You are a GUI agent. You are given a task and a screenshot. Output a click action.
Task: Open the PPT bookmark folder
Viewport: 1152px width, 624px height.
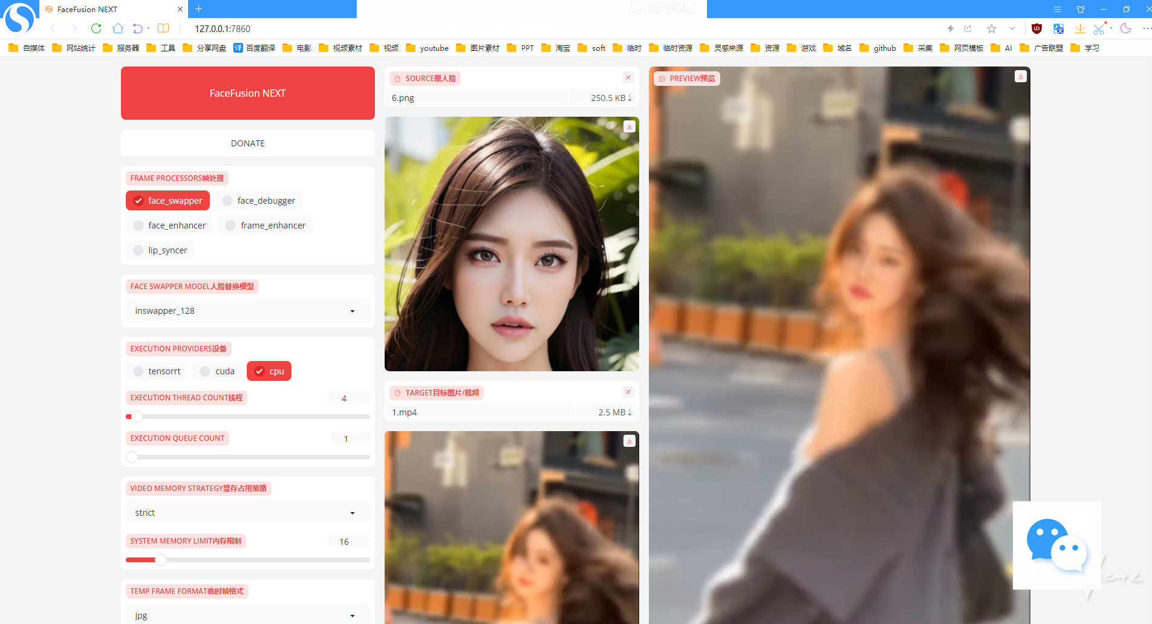[x=521, y=48]
